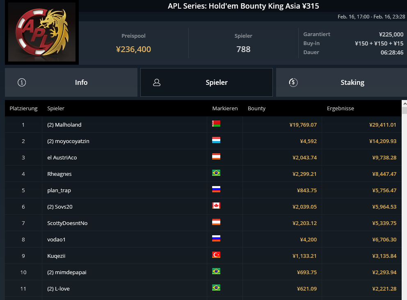This screenshot has width=407, height=300.
Task: Open the Info tab
Action: click(71, 82)
